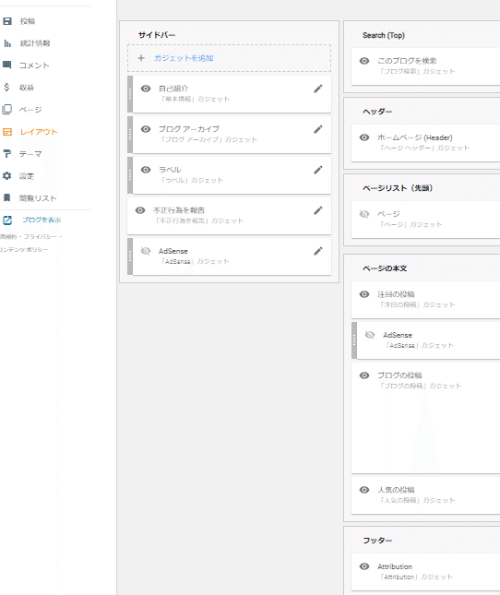This screenshot has width=500, height=595.
Task: Open the コンテンツ ポリシー footer link
Action: coord(24,250)
